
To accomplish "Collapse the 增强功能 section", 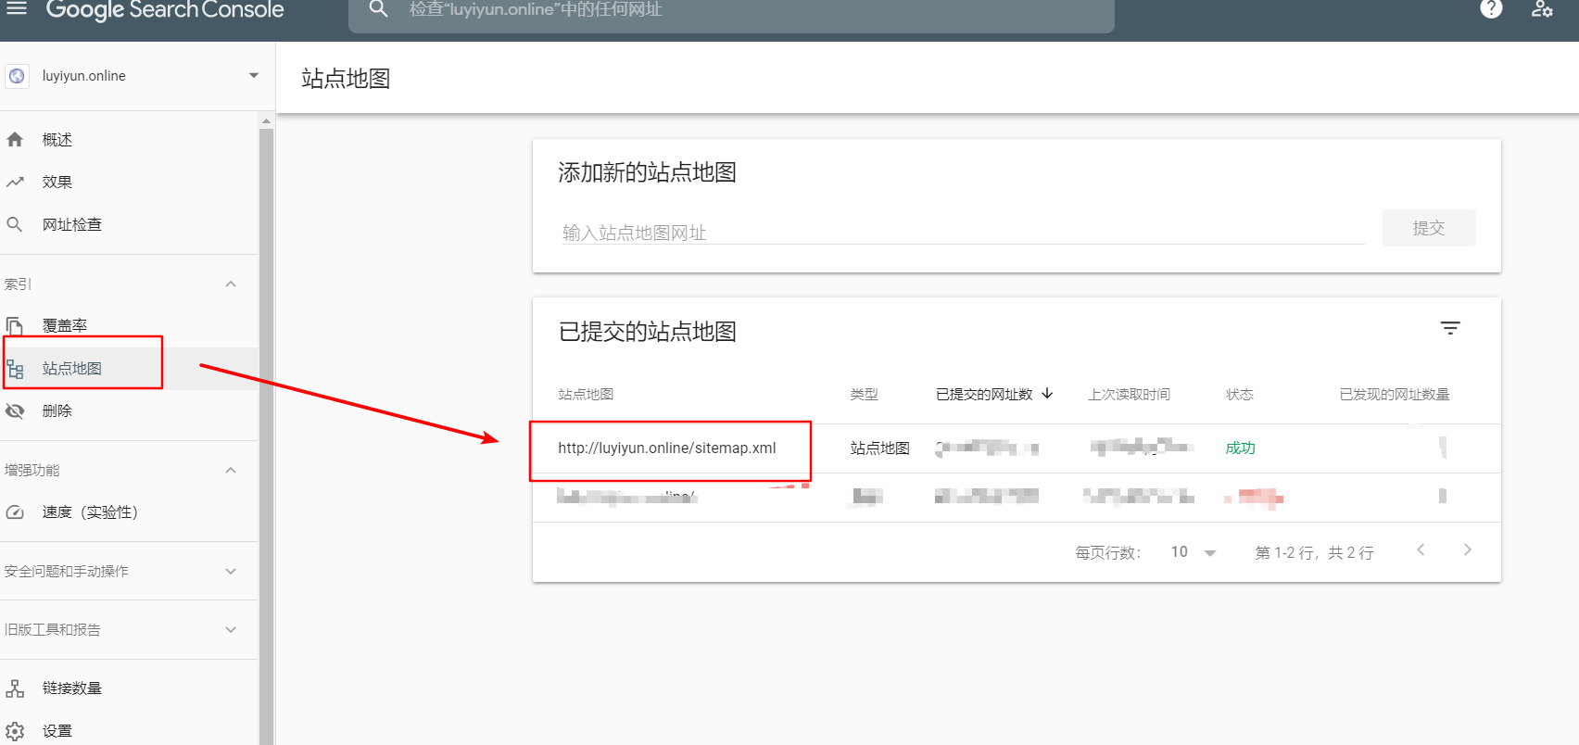I will (x=231, y=471).
